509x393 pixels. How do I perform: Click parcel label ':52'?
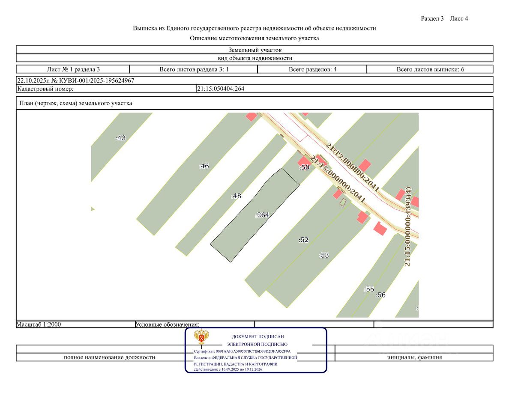(x=303, y=240)
